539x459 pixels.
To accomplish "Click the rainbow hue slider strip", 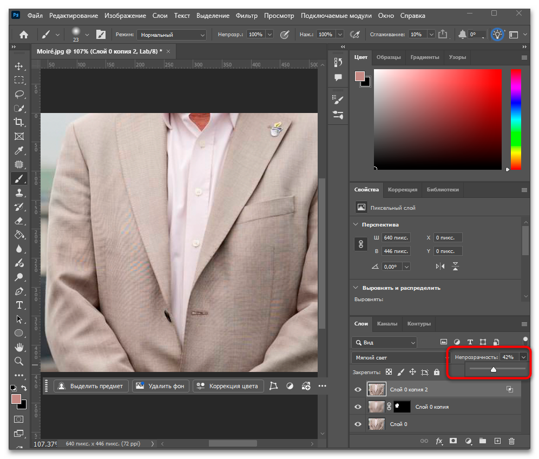I will pyautogui.click(x=516, y=119).
